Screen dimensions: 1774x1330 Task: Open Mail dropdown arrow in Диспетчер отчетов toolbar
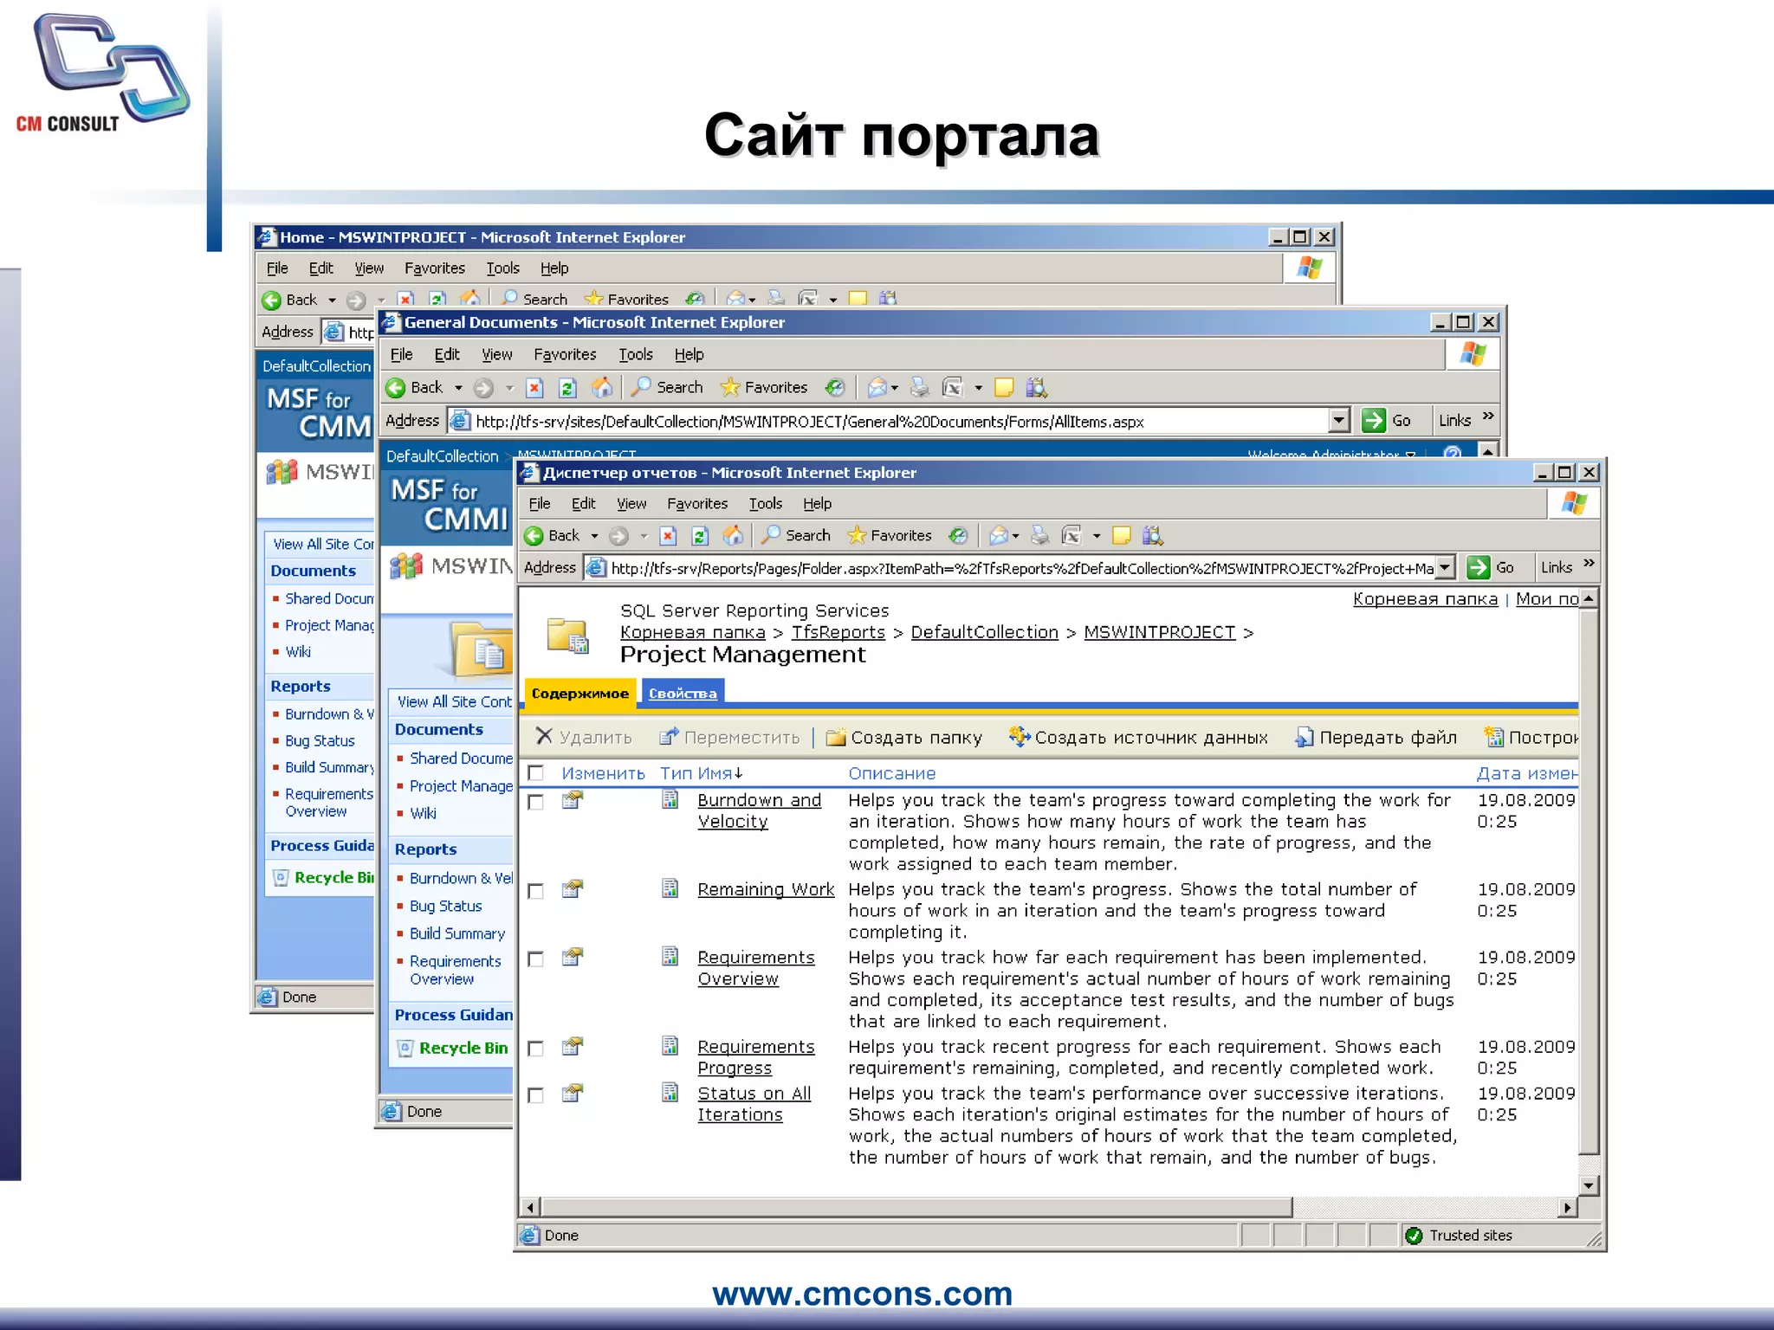tap(1015, 536)
